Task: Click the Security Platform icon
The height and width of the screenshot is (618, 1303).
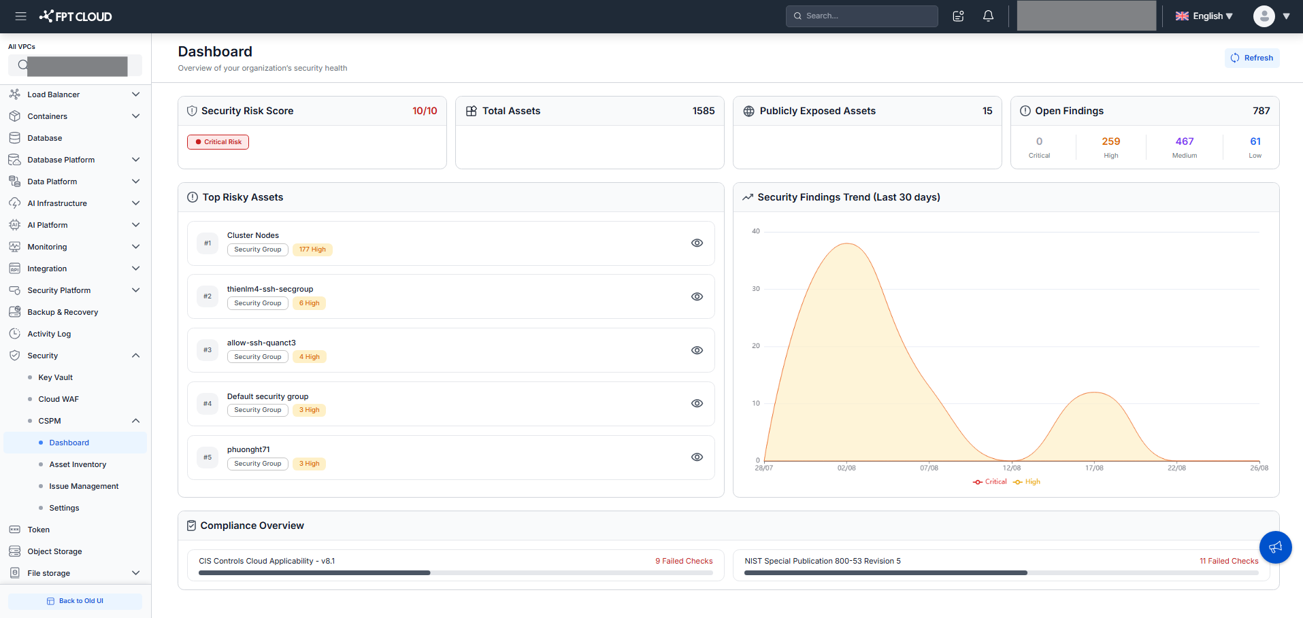Action: 14,290
